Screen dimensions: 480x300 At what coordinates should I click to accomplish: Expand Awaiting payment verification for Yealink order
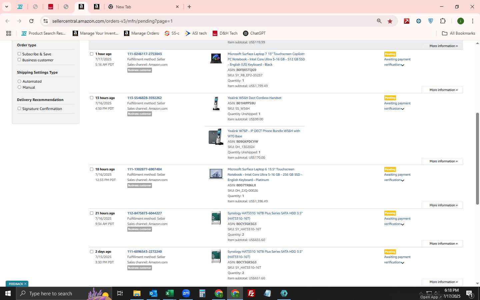click(397, 106)
